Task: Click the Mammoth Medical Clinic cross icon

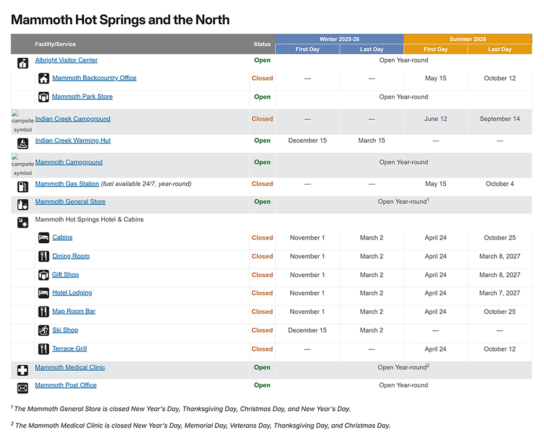Action: [x=23, y=370]
